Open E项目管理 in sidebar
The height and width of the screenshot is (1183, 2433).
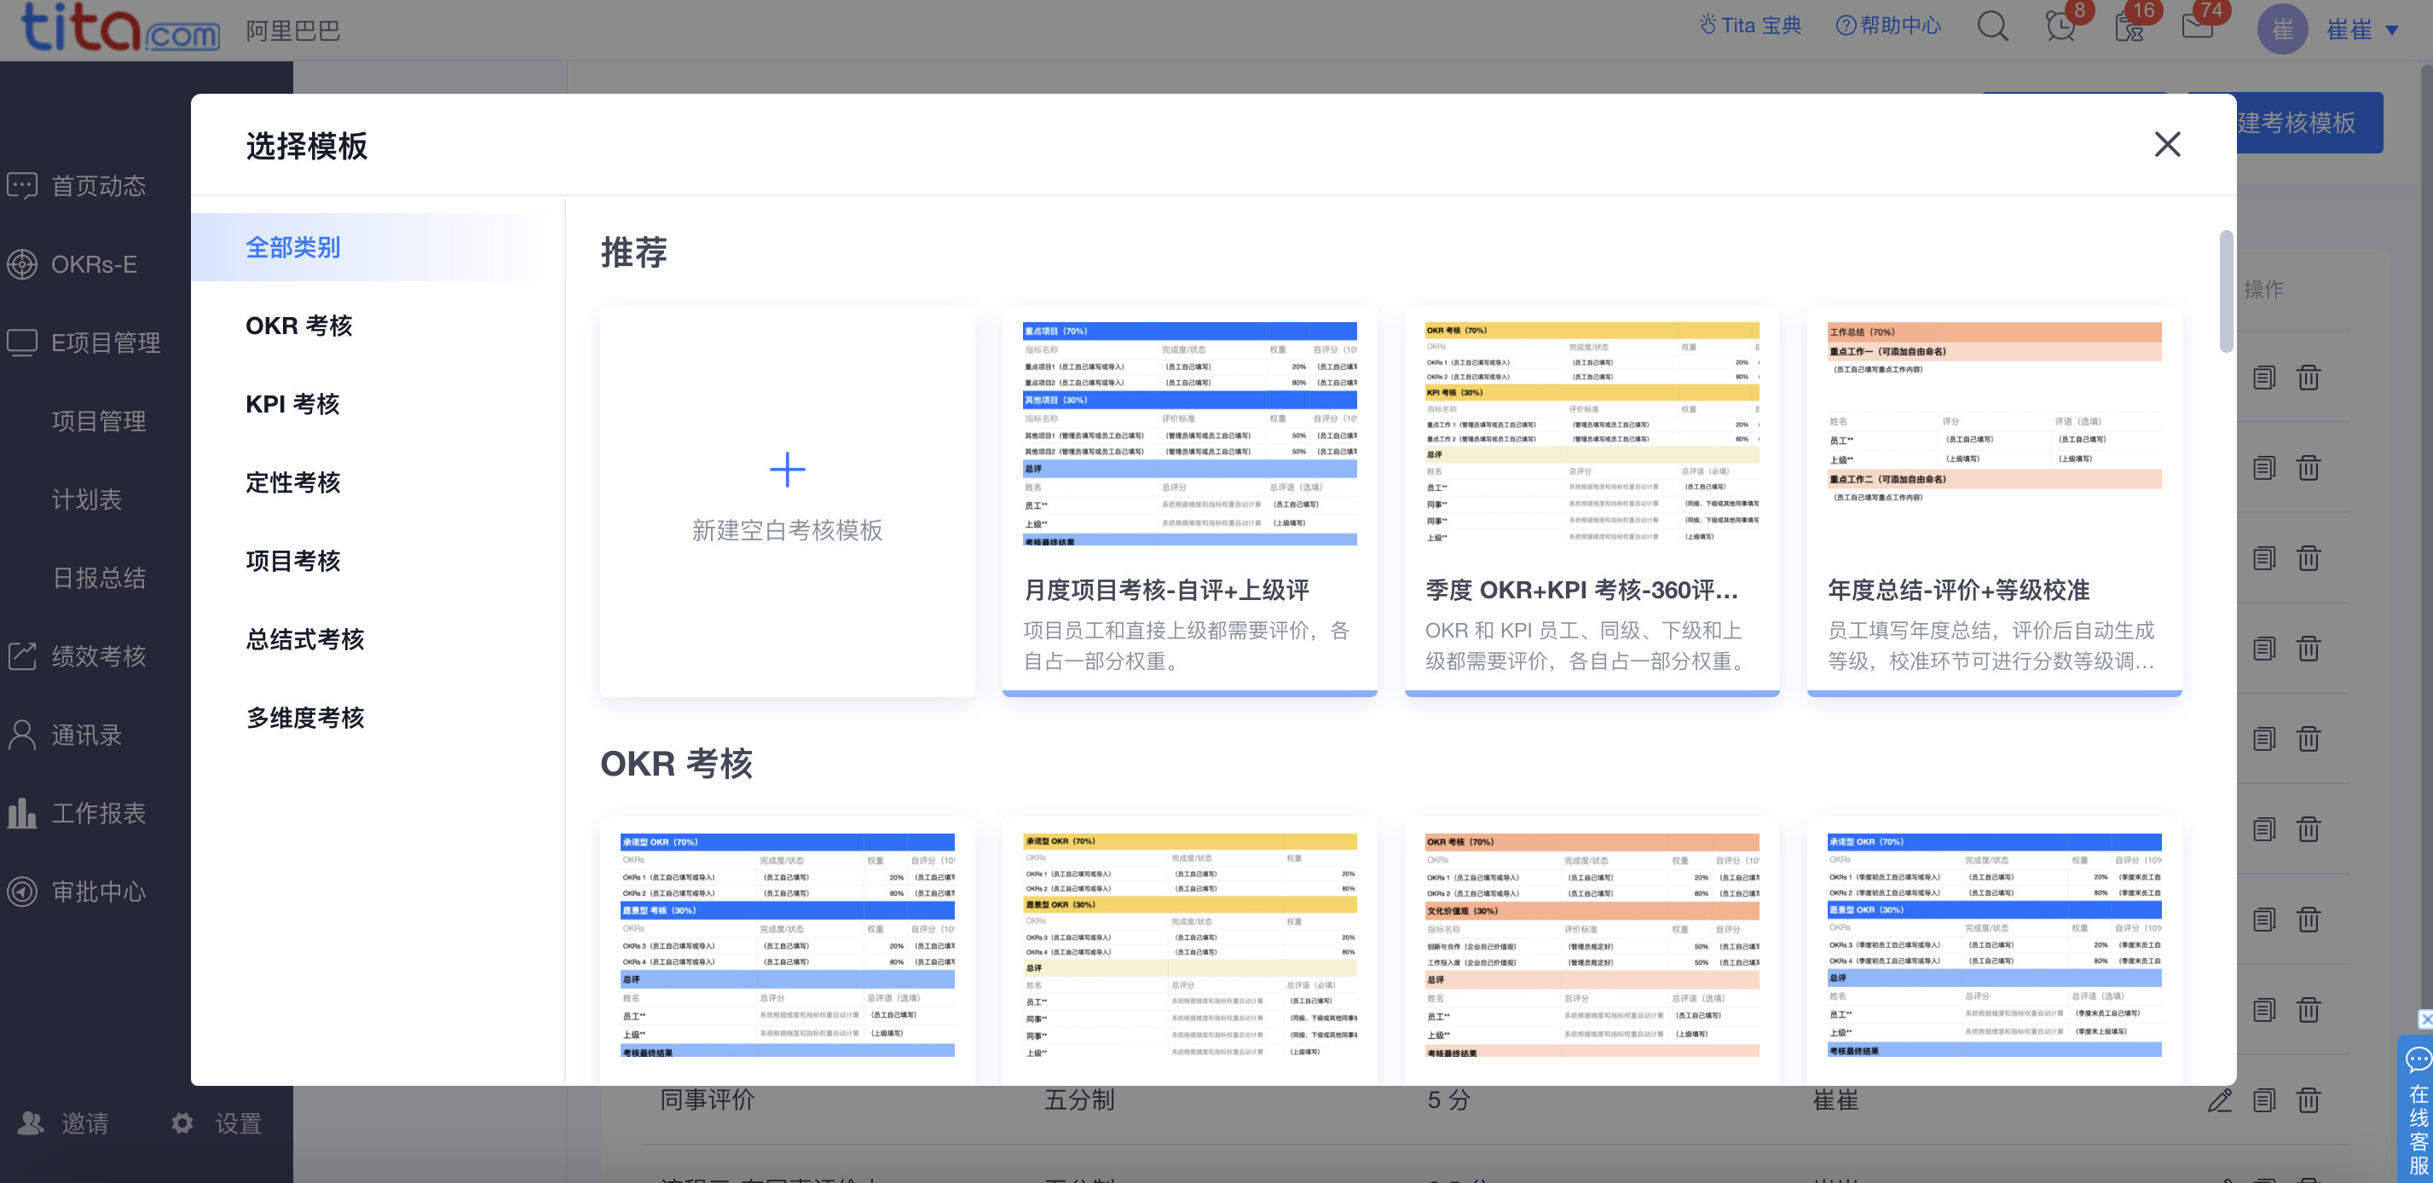105,342
